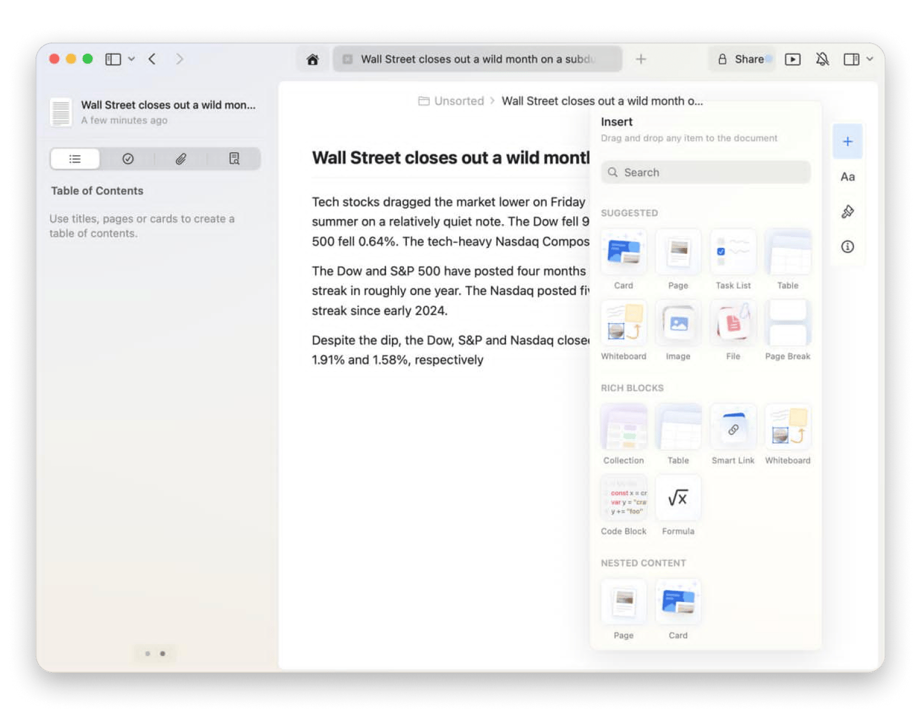The height and width of the screenshot is (720, 921).
Task: Click into the Insert search field
Action: 706,172
